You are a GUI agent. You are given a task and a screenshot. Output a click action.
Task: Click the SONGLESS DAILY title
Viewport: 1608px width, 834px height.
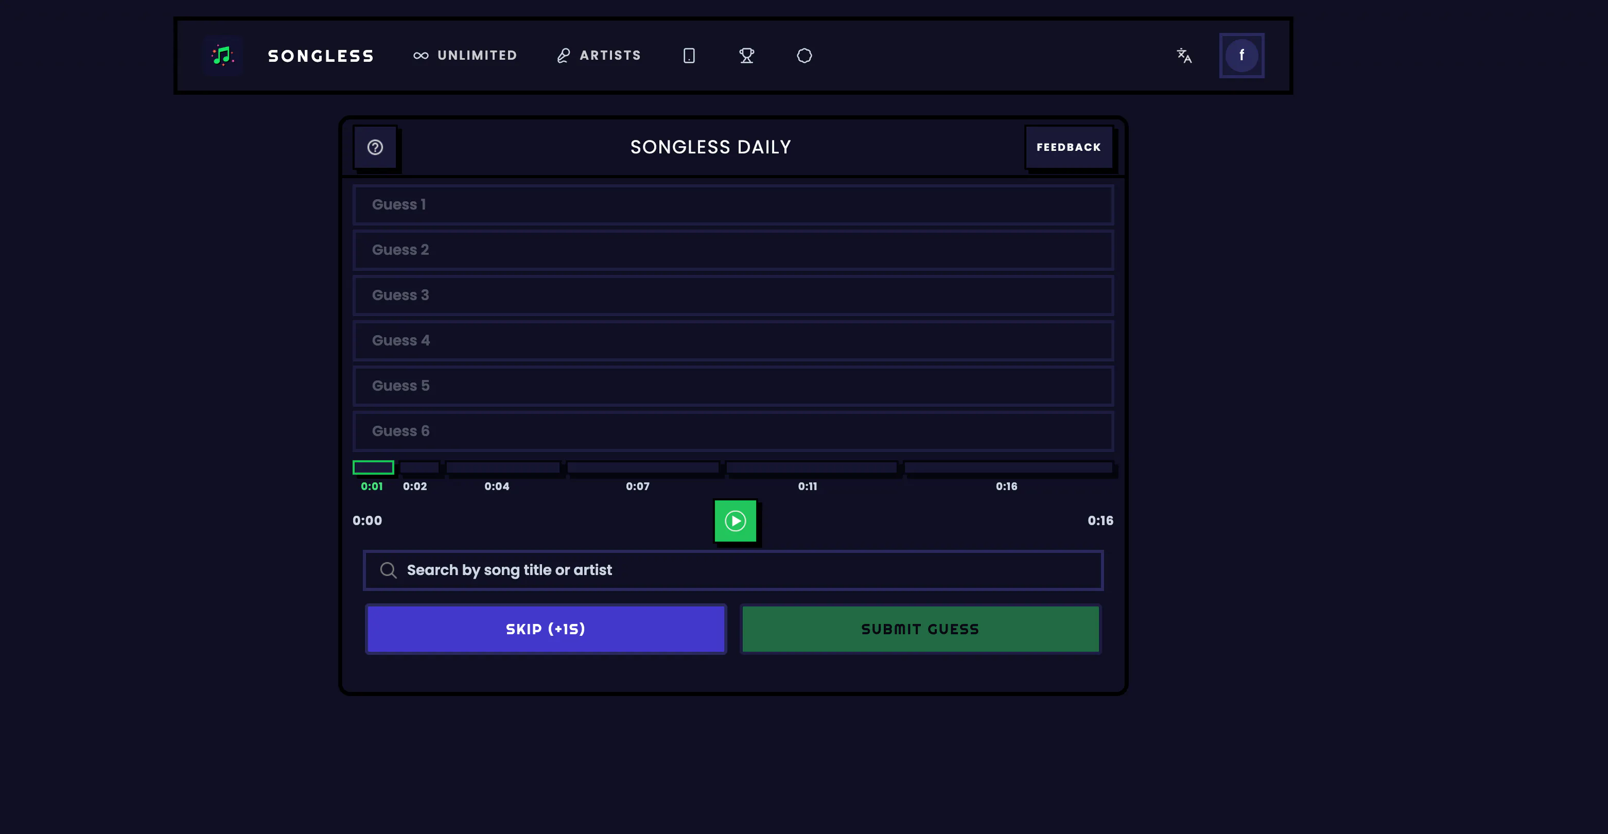[710, 147]
